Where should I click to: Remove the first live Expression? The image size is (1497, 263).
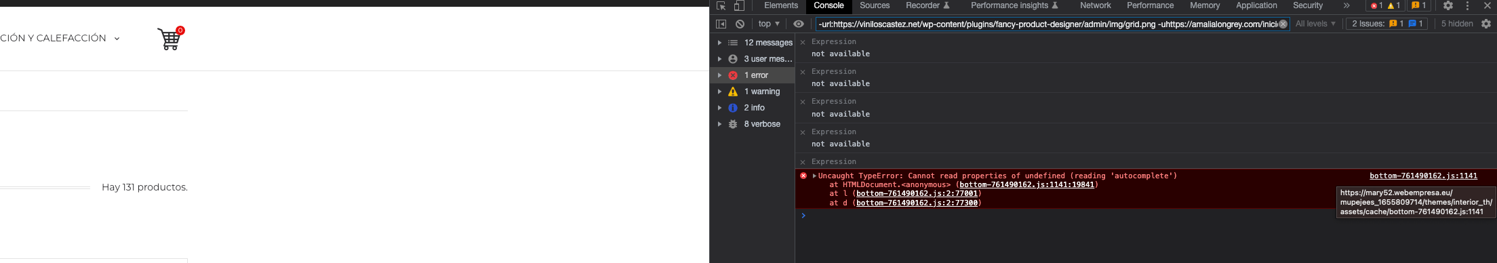[x=803, y=42]
